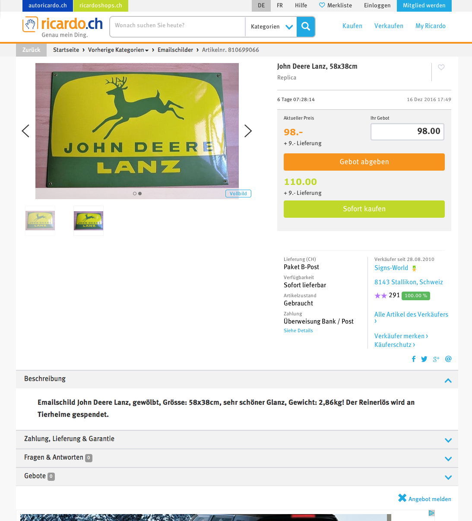Show next product image arrow
This screenshot has width=472, height=521.
click(248, 131)
